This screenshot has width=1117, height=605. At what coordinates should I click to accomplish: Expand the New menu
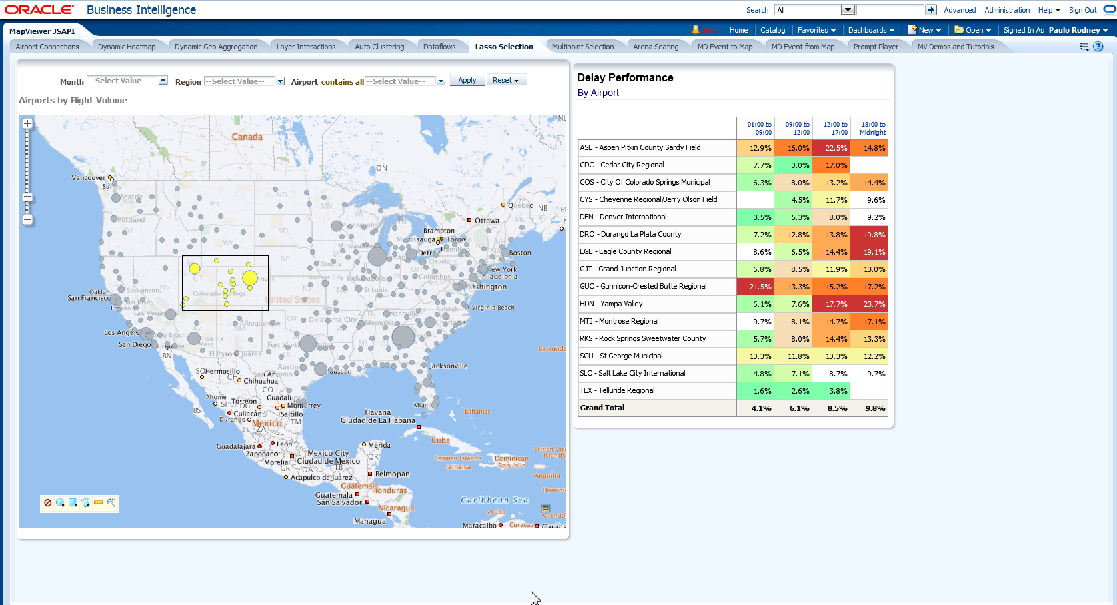(924, 30)
